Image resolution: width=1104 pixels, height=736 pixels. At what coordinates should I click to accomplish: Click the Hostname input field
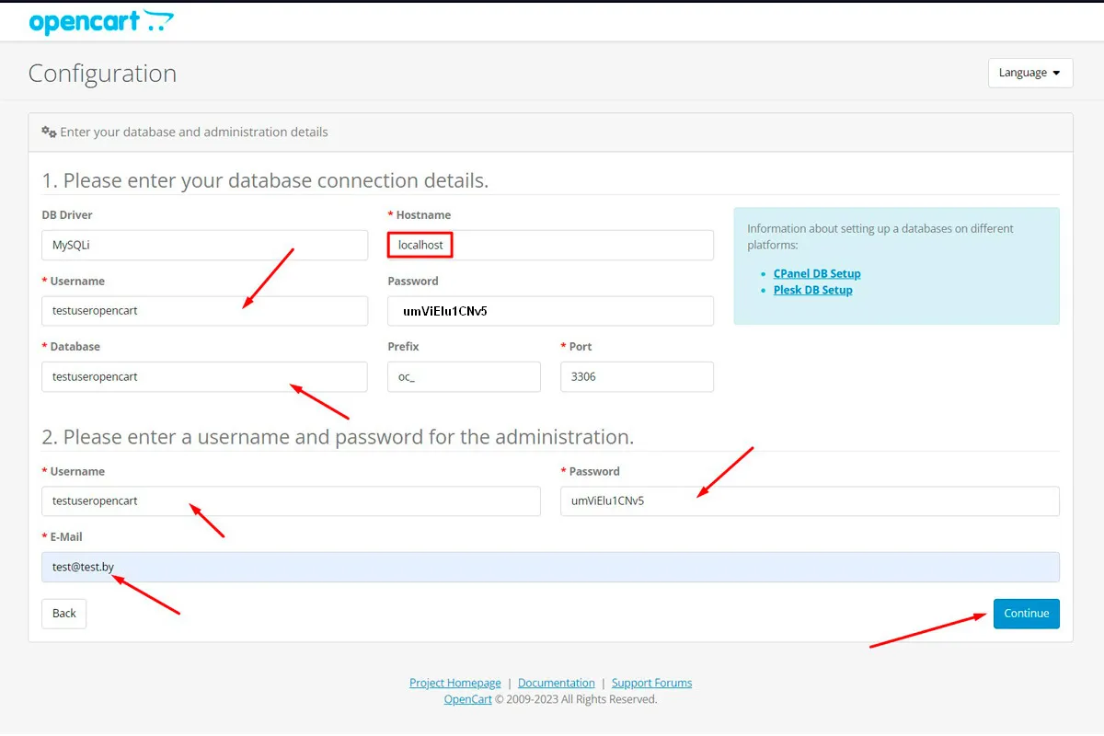(x=550, y=246)
